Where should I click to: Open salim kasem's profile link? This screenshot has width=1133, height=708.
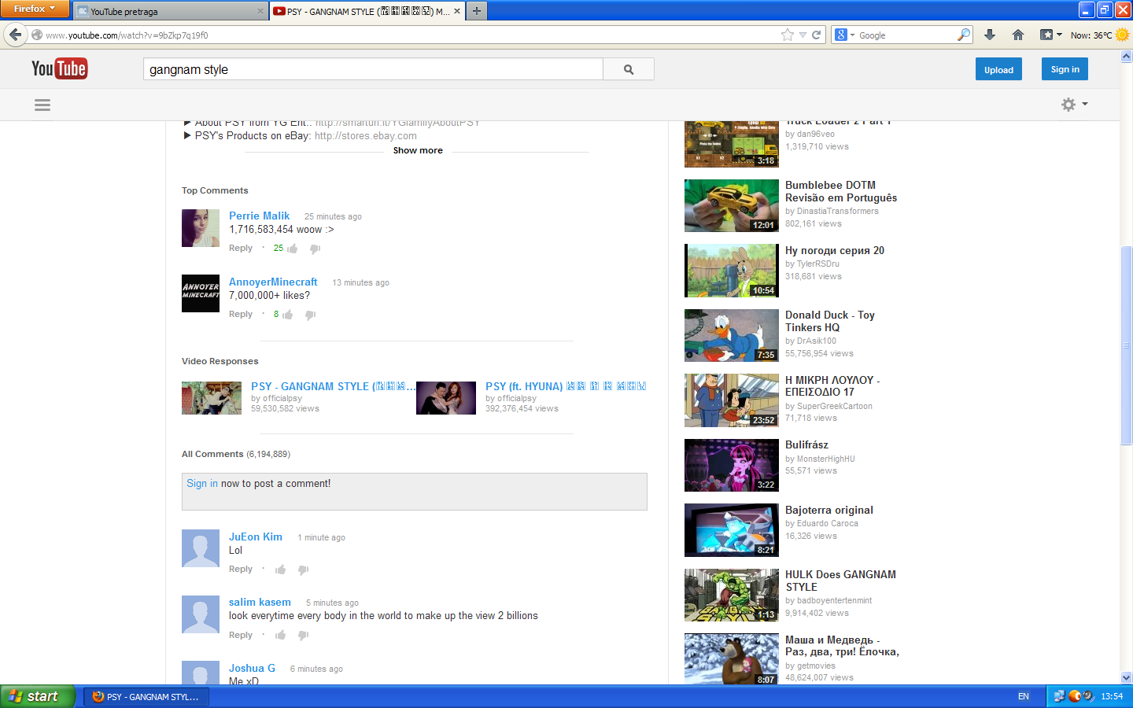pyautogui.click(x=260, y=602)
